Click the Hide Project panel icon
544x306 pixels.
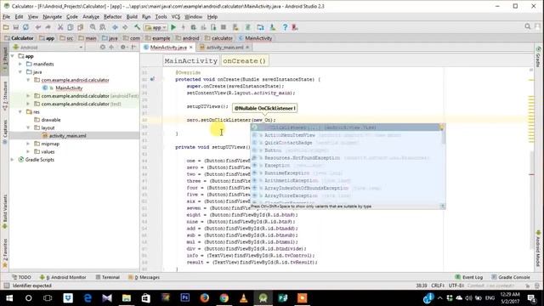tap(133, 48)
